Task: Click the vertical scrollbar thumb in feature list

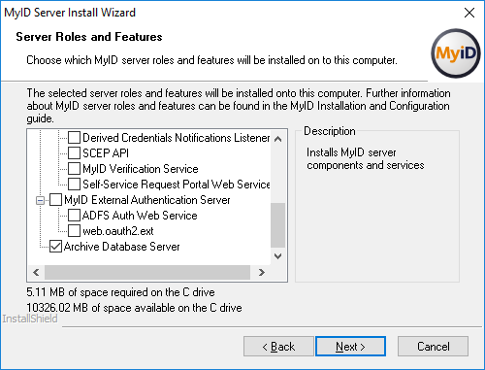Action: click(x=277, y=225)
